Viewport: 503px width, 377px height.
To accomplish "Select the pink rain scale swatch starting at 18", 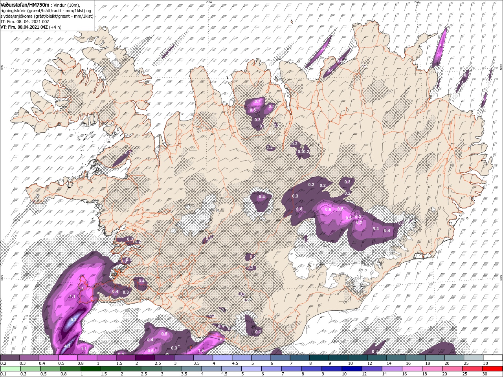I will tap(432, 369).
